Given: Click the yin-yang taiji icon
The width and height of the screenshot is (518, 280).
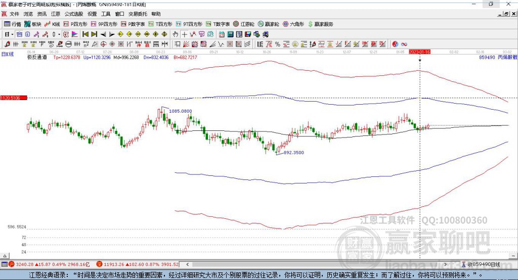Looking at the screenshot, I should 395,44.
